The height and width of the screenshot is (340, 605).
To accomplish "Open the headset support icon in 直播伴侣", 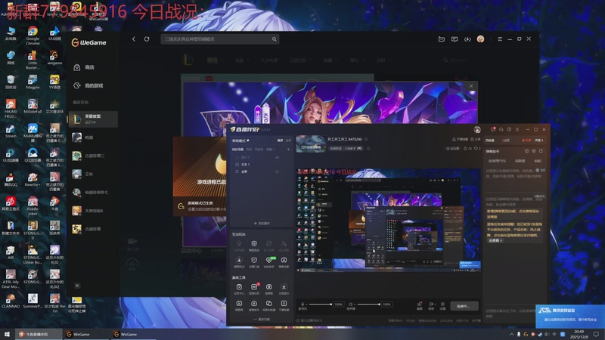I will [x=501, y=129].
